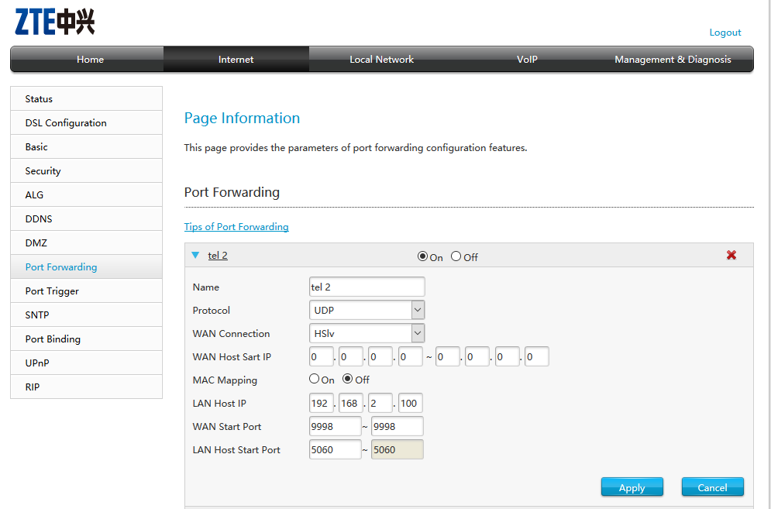771x509 pixels.
Task: Turn the tel 2 rule On
Action: coord(422,256)
